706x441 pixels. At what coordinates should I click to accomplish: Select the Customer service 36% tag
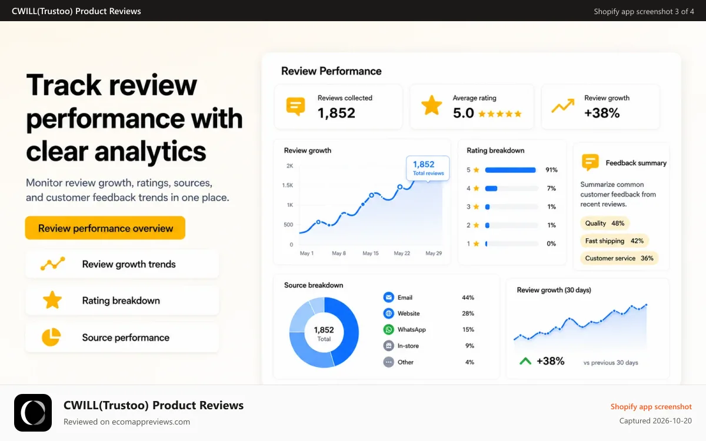[x=619, y=258]
